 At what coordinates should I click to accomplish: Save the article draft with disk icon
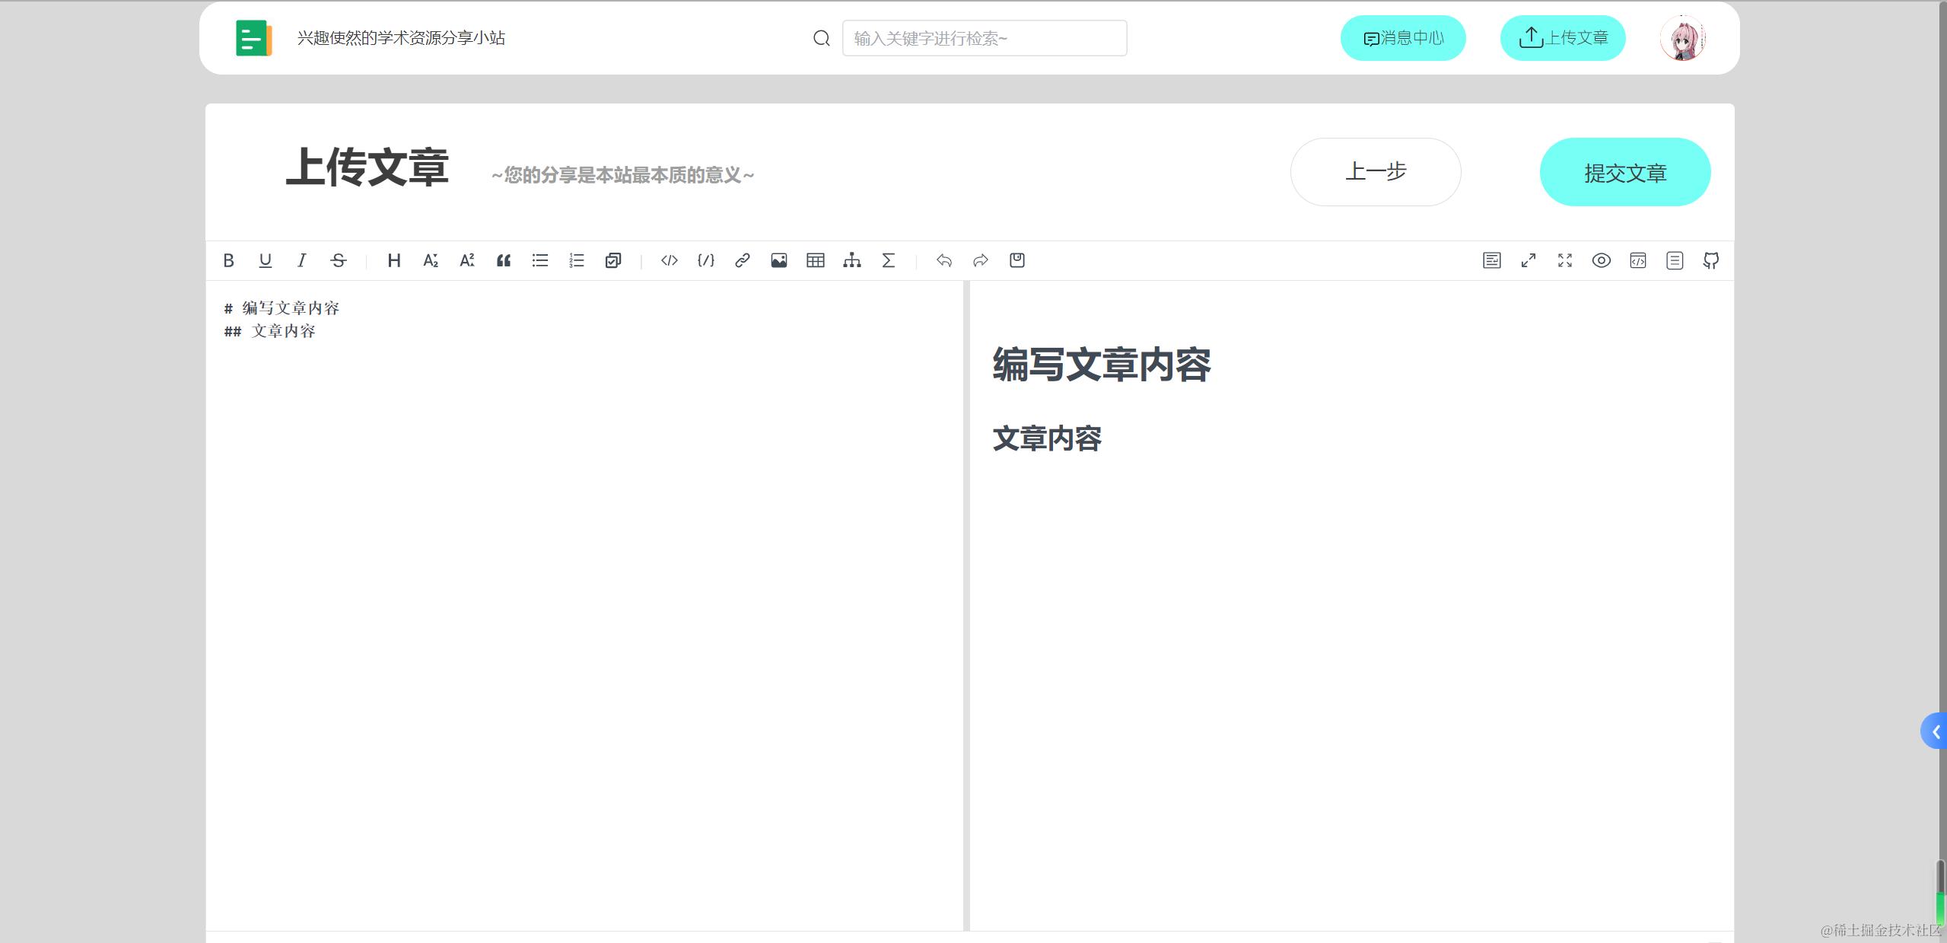tap(1016, 260)
